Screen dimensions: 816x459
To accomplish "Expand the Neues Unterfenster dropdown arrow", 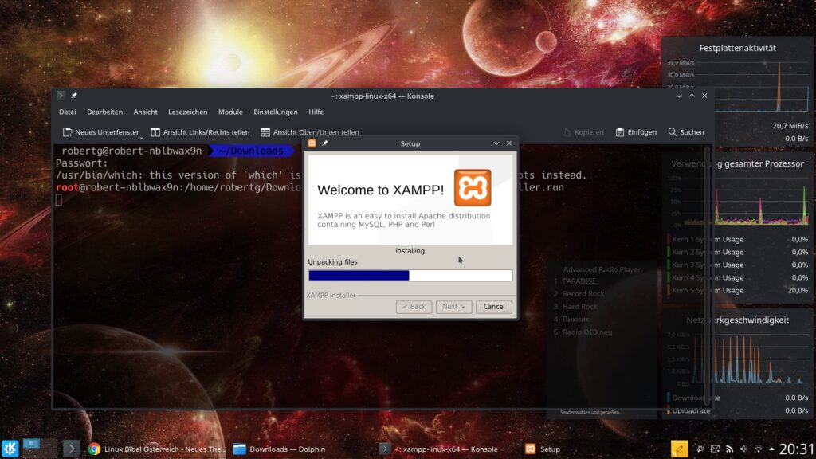I will click(141, 137).
